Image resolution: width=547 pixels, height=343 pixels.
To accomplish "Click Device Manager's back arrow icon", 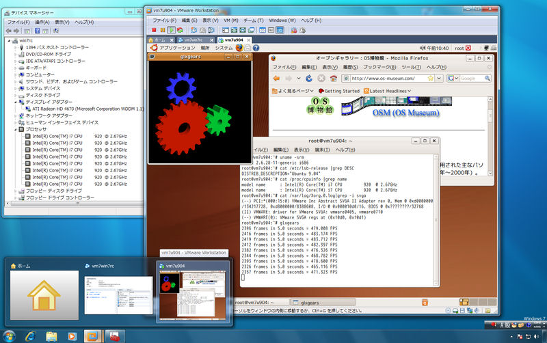I will click(x=9, y=31).
